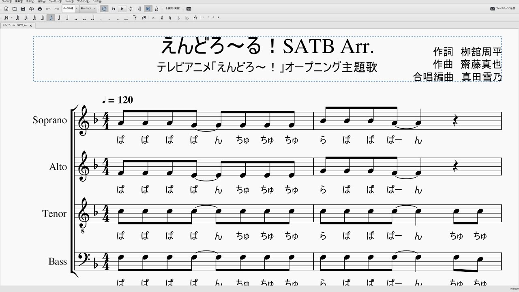Save the score with the floppy disk icon
The width and height of the screenshot is (519, 292).
point(23,9)
